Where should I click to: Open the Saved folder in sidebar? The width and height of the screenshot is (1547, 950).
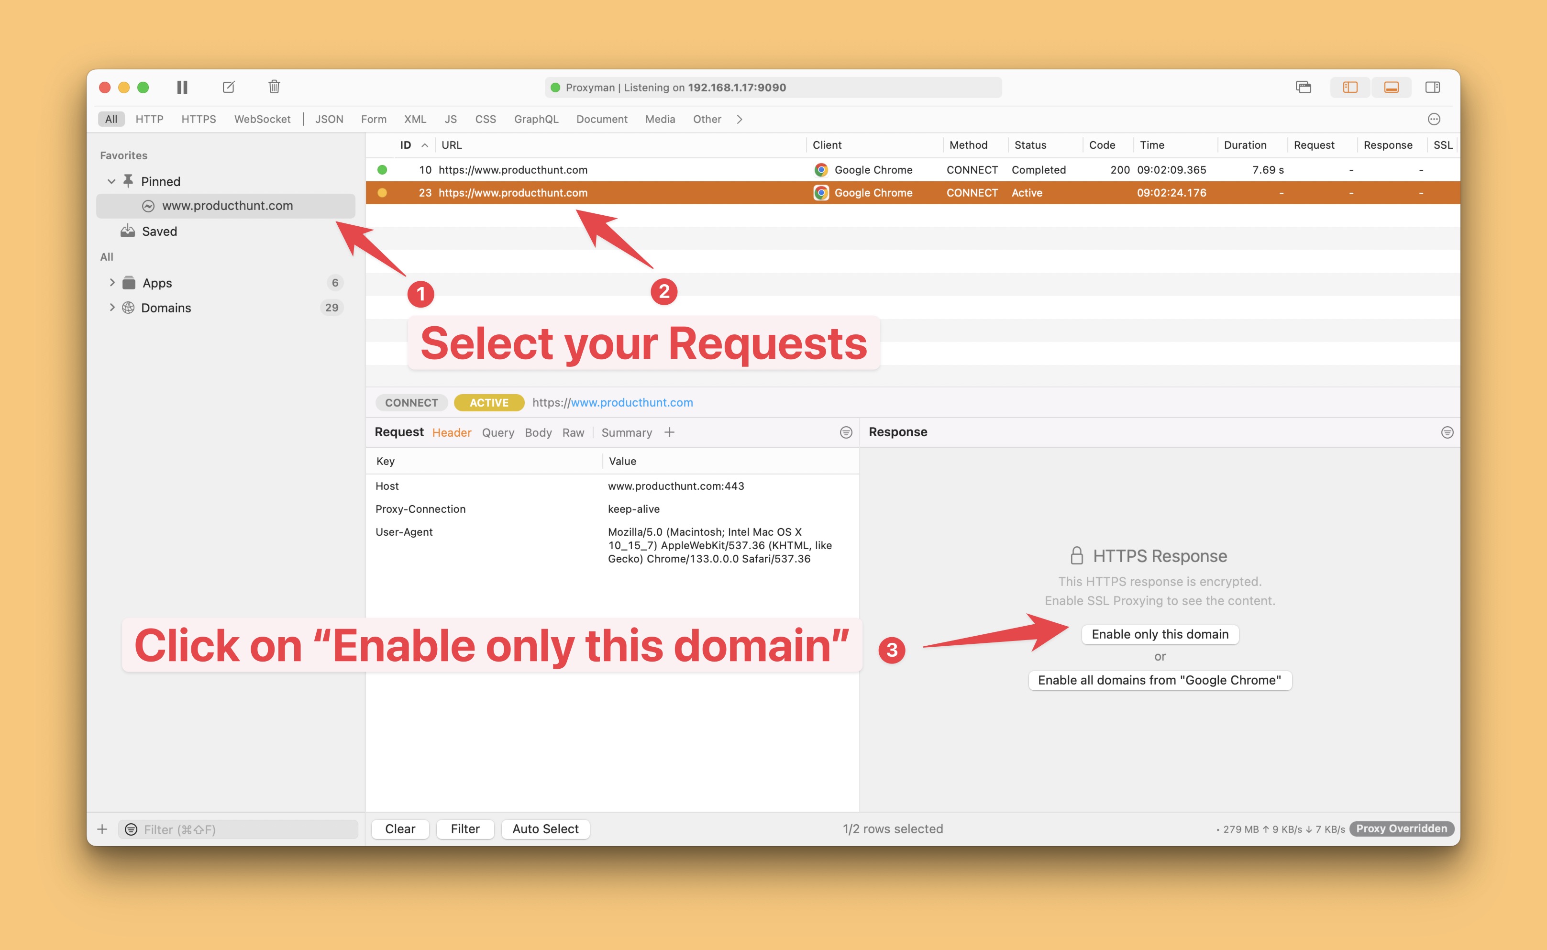159,231
